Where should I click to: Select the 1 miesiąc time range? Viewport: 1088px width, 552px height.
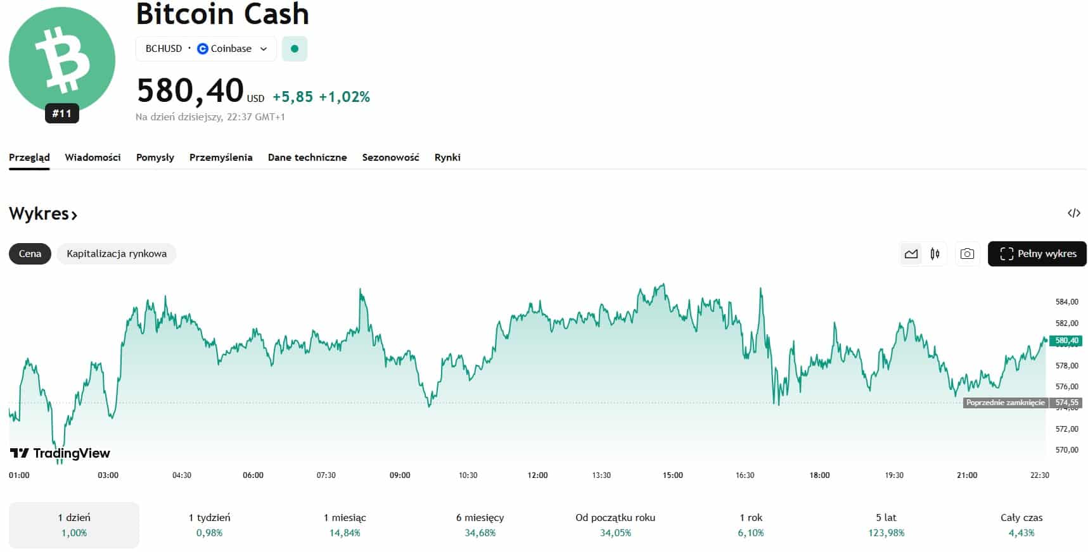point(345,525)
